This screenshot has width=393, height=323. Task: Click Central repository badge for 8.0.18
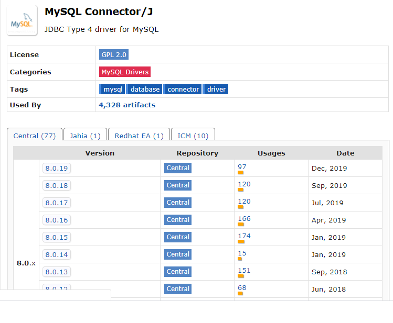coord(178,185)
